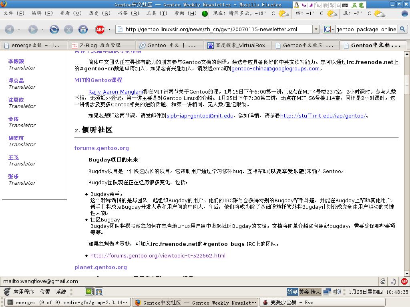This screenshot has width=410, height=307.
Task: Click the page icon in the address bar
Action: tap(120, 29)
